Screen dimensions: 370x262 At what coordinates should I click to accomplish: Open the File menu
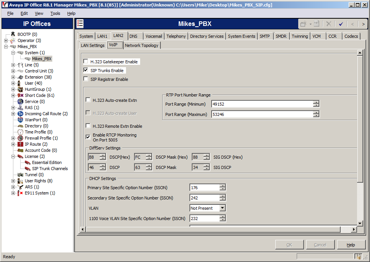[x=10, y=13]
